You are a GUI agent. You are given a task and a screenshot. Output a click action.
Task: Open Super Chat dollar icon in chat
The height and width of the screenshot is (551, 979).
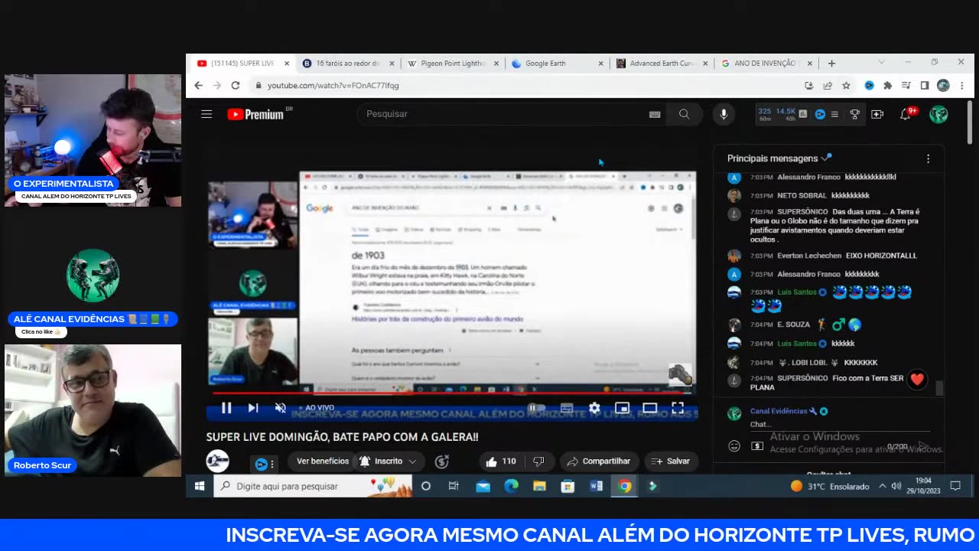(757, 446)
